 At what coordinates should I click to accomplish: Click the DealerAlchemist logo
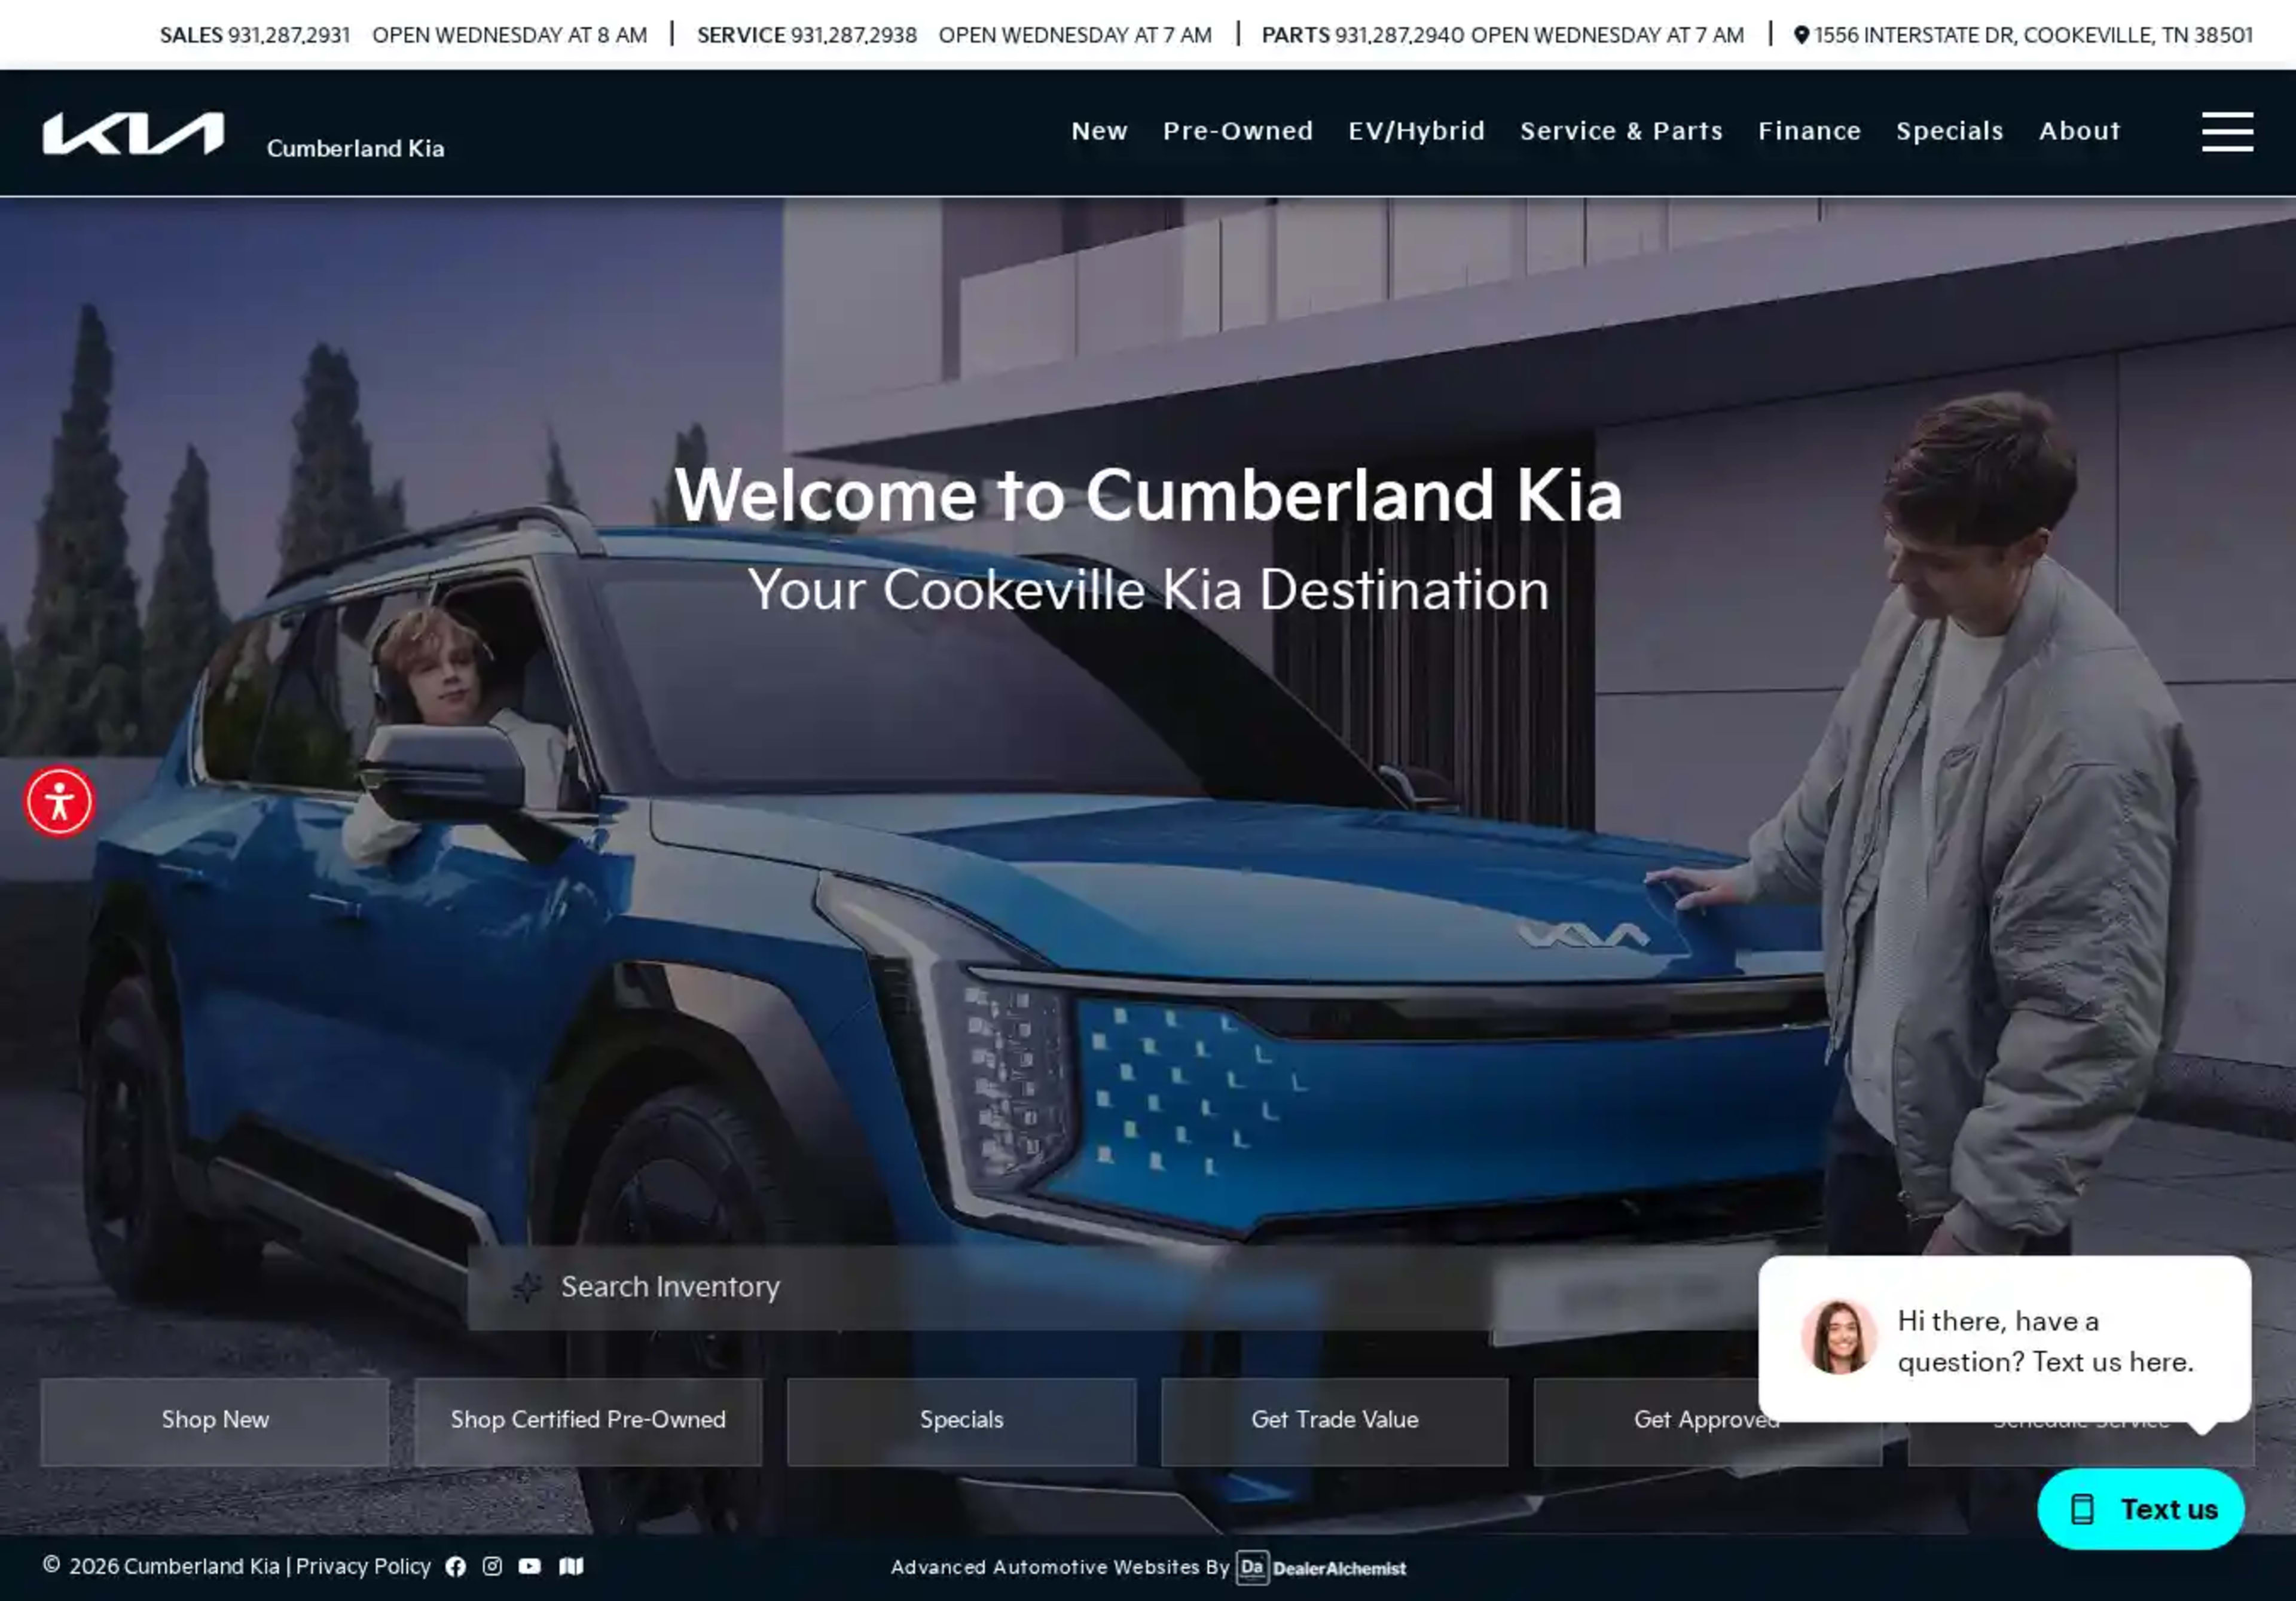point(1321,1567)
